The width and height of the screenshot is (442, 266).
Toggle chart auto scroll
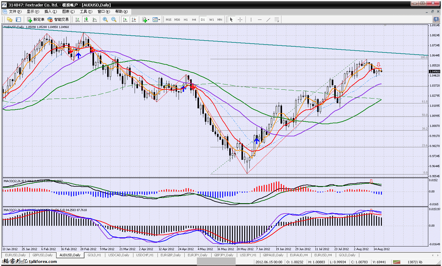(x=125, y=20)
